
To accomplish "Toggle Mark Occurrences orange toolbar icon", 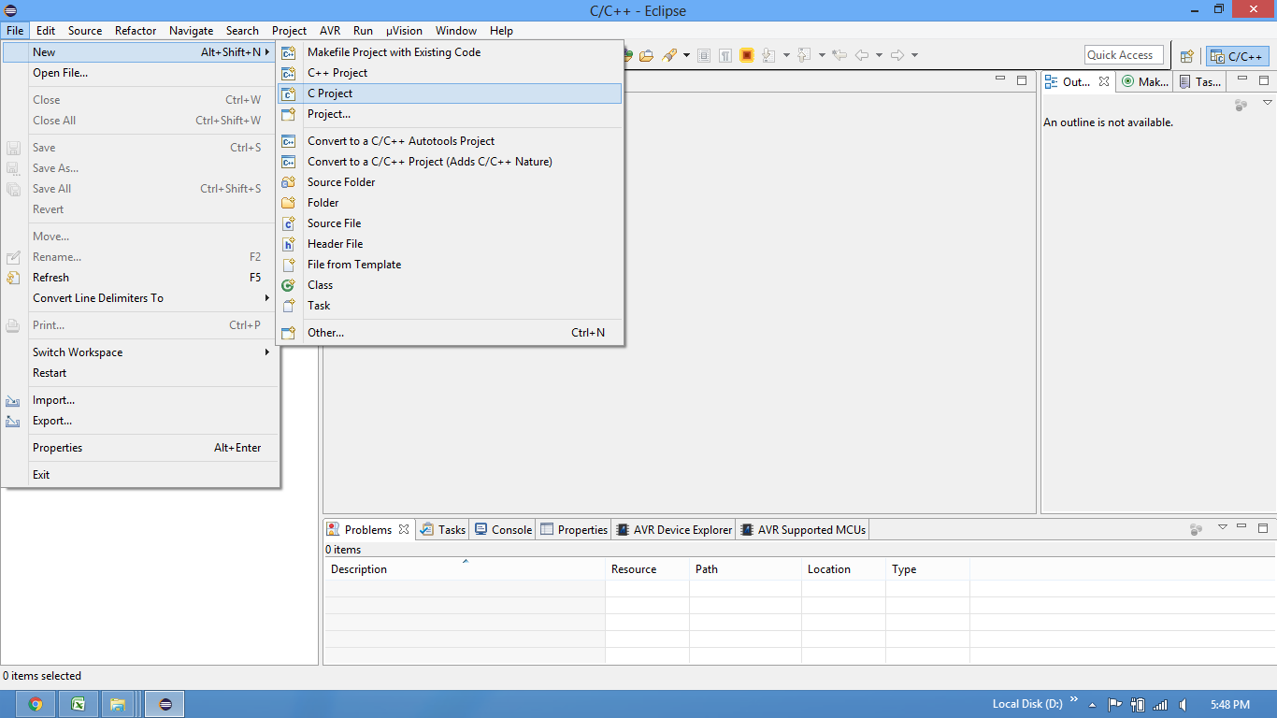I will coord(746,55).
